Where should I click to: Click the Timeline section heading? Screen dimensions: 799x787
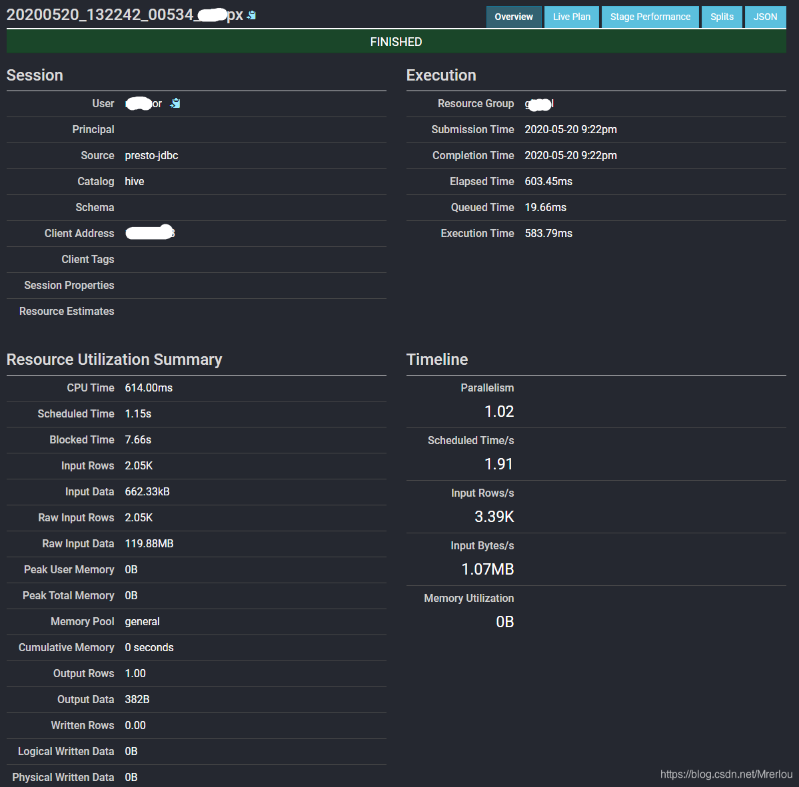coord(437,360)
